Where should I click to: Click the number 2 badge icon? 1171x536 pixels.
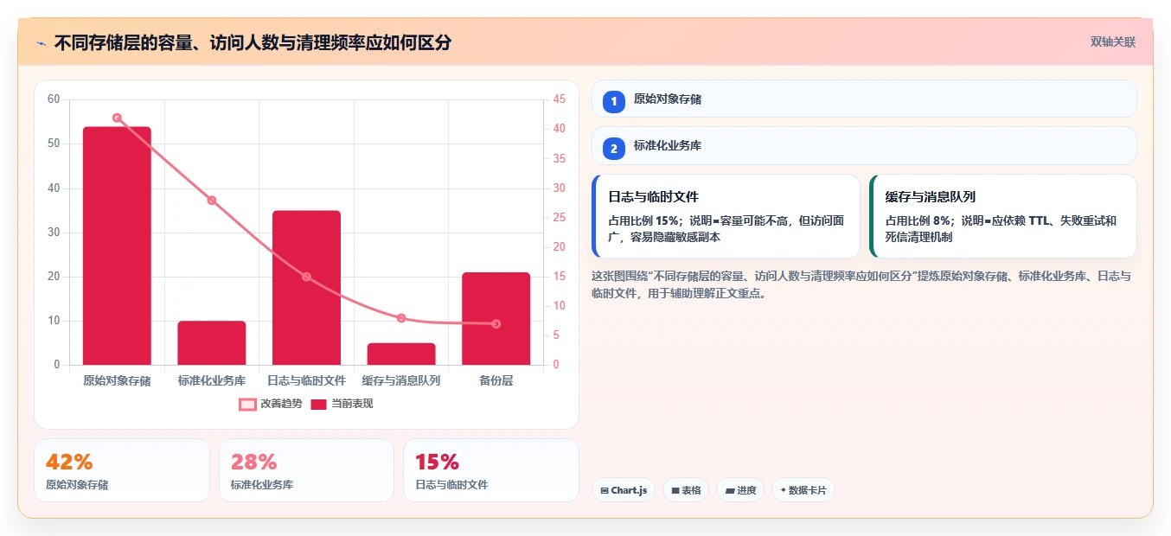(614, 149)
